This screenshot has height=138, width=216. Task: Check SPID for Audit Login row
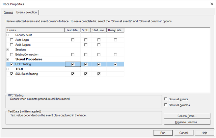(86, 40)
